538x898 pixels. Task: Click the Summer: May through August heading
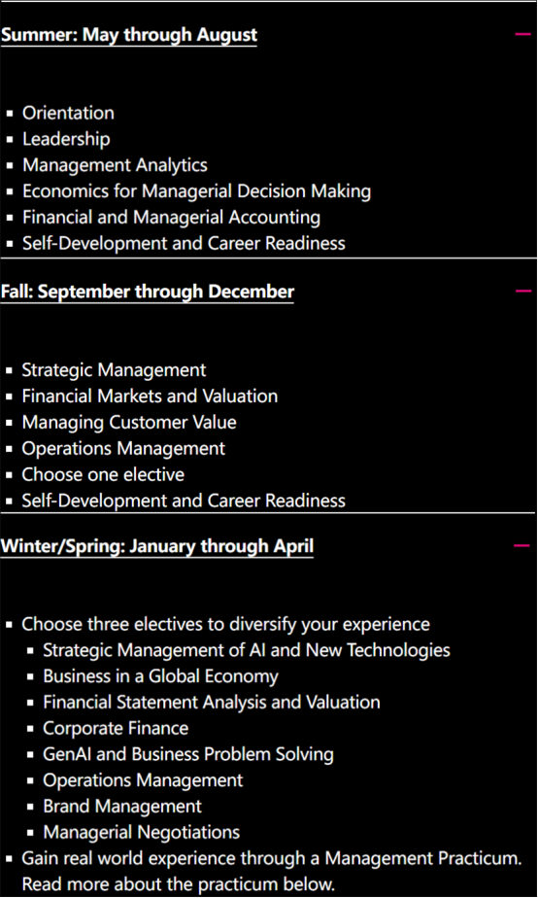129,35
